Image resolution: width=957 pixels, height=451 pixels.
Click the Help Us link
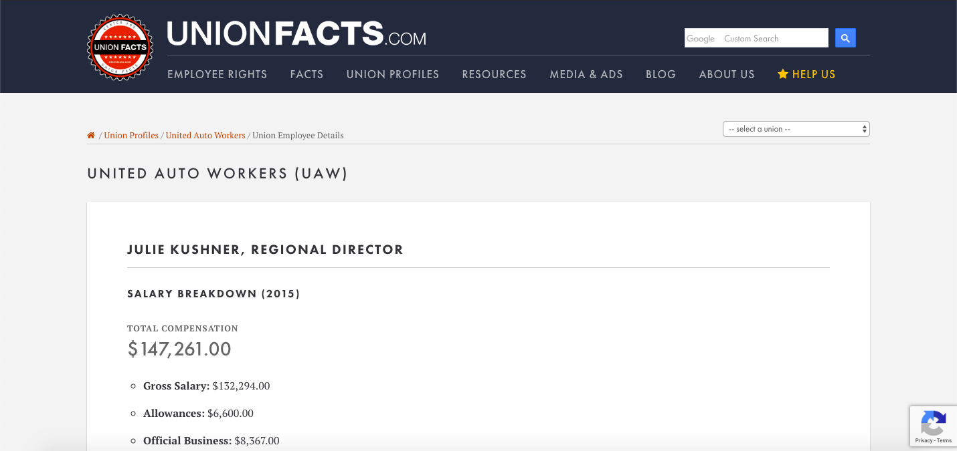tap(813, 74)
